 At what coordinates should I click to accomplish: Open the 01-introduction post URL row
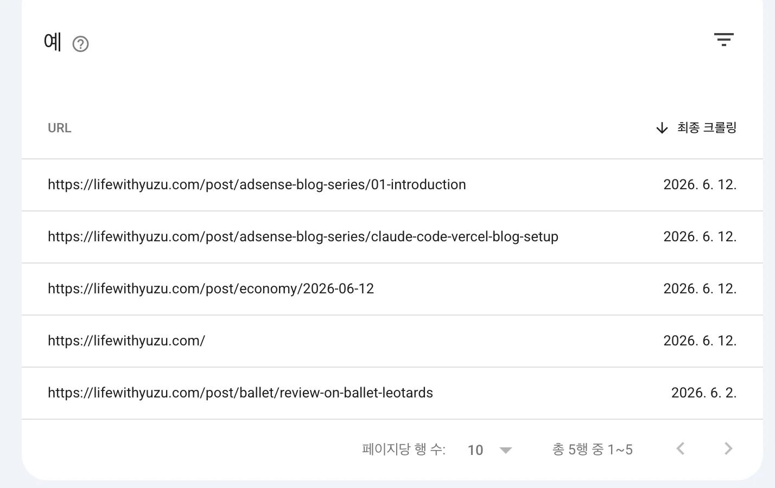(x=392, y=185)
